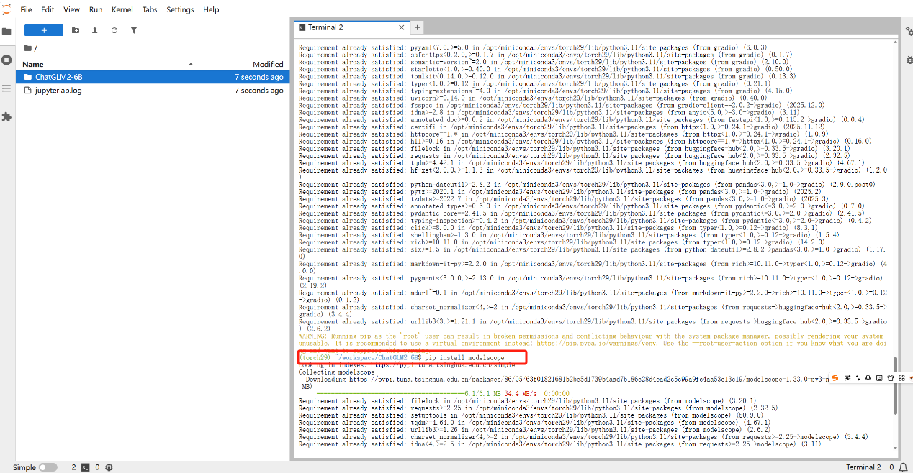Click the "Terminal 2" status bar label

[x=863, y=467]
